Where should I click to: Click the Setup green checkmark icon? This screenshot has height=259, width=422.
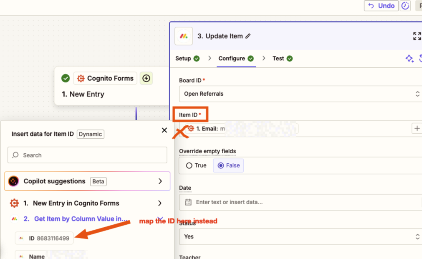(x=197, y=58)
